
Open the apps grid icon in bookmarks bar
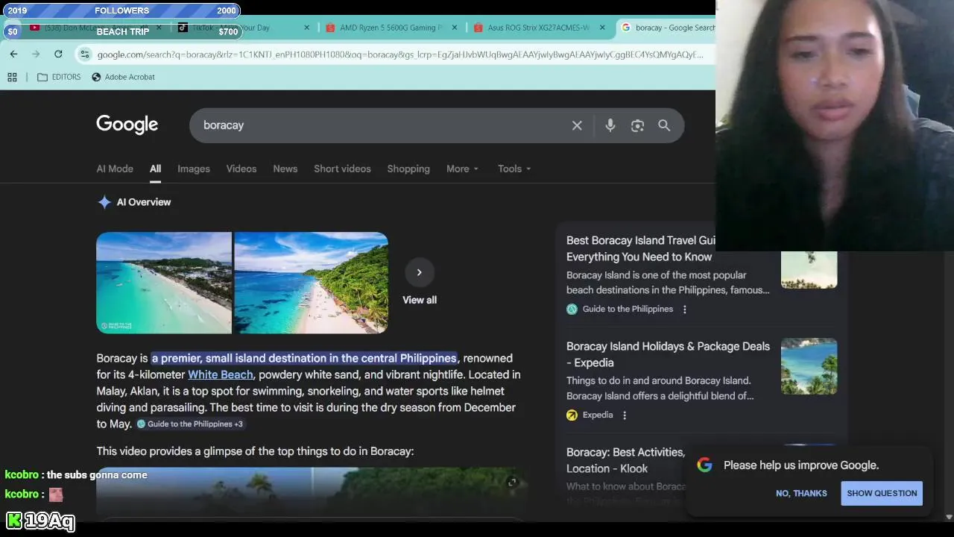coord(12,77)
